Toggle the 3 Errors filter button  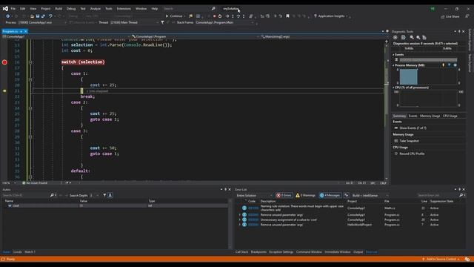pyautogui.click(x=284, y=195)
